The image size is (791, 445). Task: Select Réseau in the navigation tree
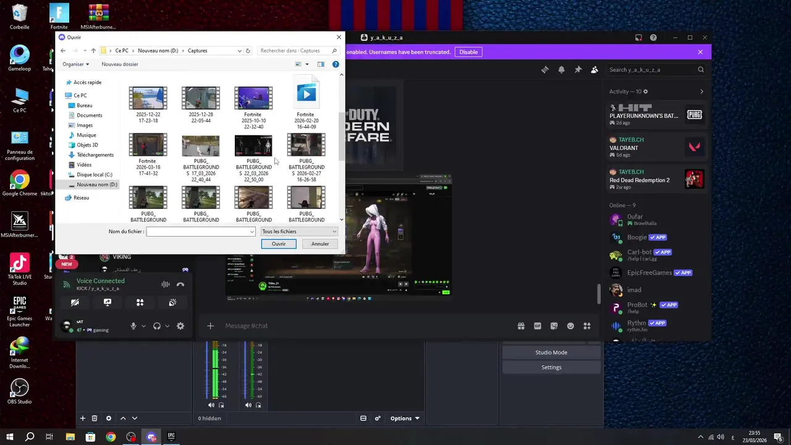(81, 198)
